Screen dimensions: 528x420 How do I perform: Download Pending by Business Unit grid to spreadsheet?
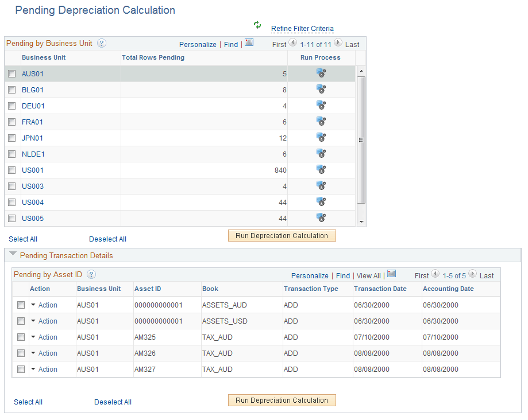(249, 44)
